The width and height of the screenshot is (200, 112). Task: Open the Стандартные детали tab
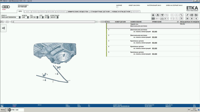pos(100,11)
